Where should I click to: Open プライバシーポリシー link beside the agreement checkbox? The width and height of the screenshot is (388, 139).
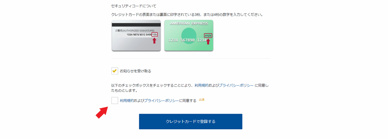pos(161,101)
